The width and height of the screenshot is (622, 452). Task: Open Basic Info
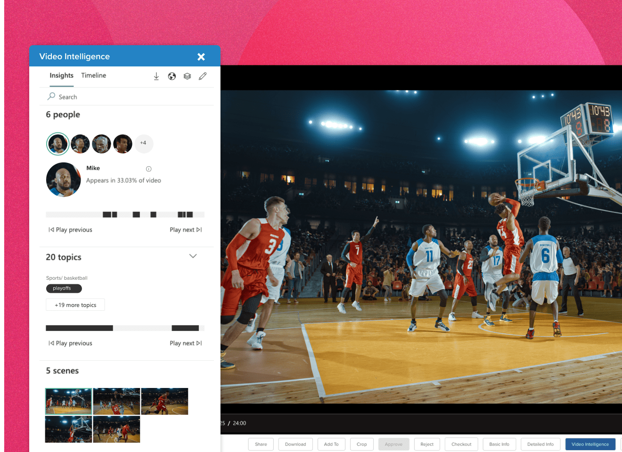499,444
